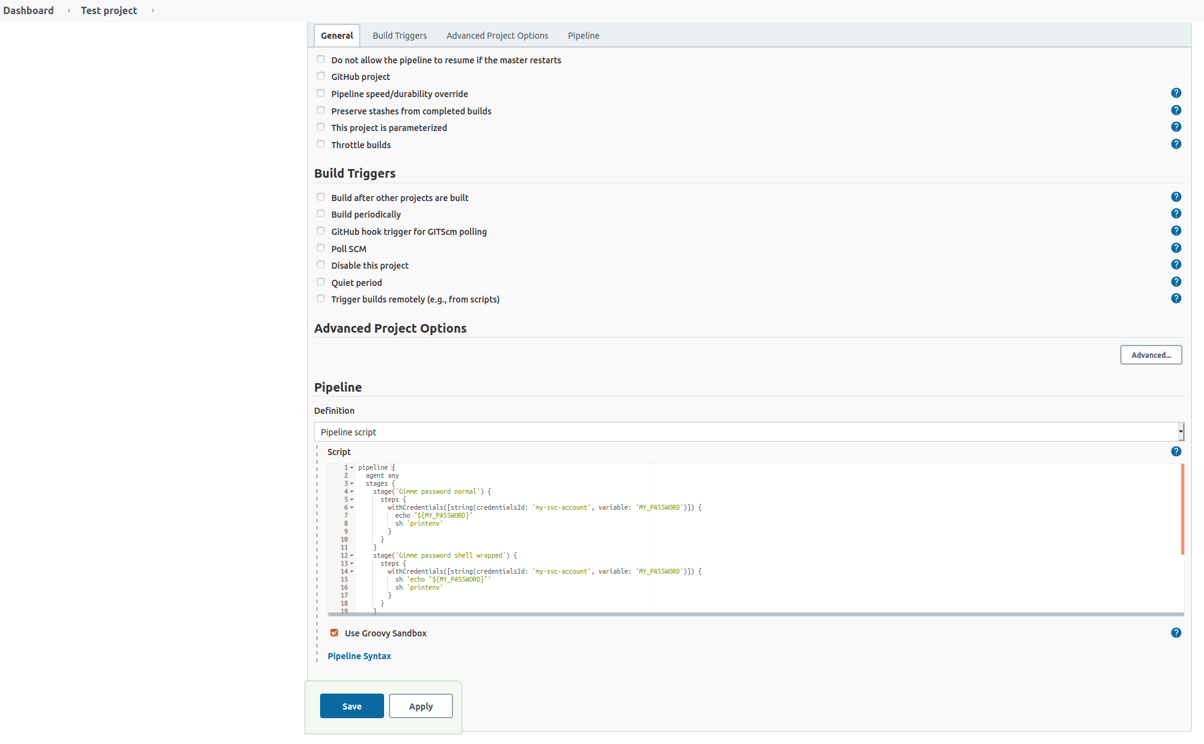Go to Advanced Project Options tab
The image size is (1204, 744).
[497, 36]
